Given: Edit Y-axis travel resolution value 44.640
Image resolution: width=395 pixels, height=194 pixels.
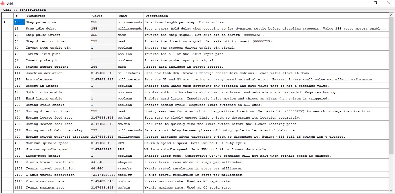Looking at the screenshot, I should (x=103, y=169).
